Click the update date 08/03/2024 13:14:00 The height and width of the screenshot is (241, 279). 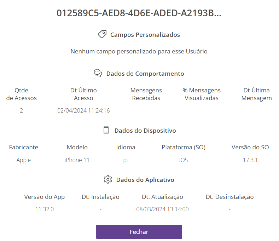tap(162, 209)
